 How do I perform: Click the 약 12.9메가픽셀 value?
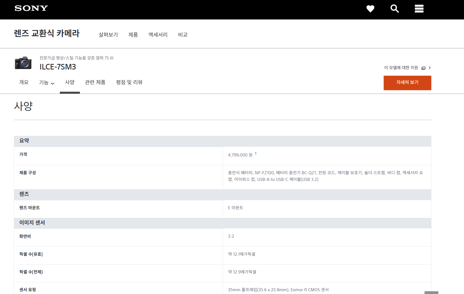242,272
